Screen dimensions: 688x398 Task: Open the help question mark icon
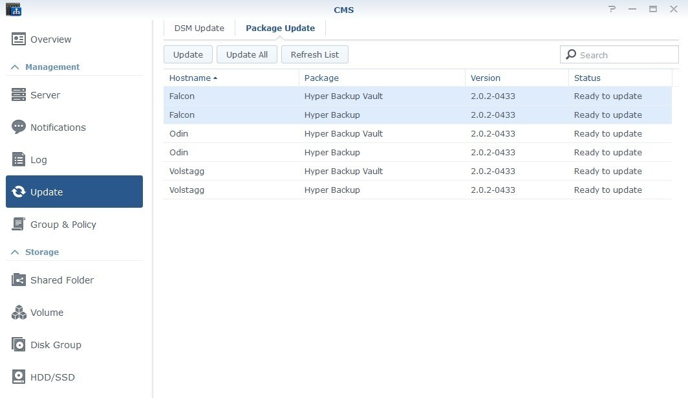(612, 9)
